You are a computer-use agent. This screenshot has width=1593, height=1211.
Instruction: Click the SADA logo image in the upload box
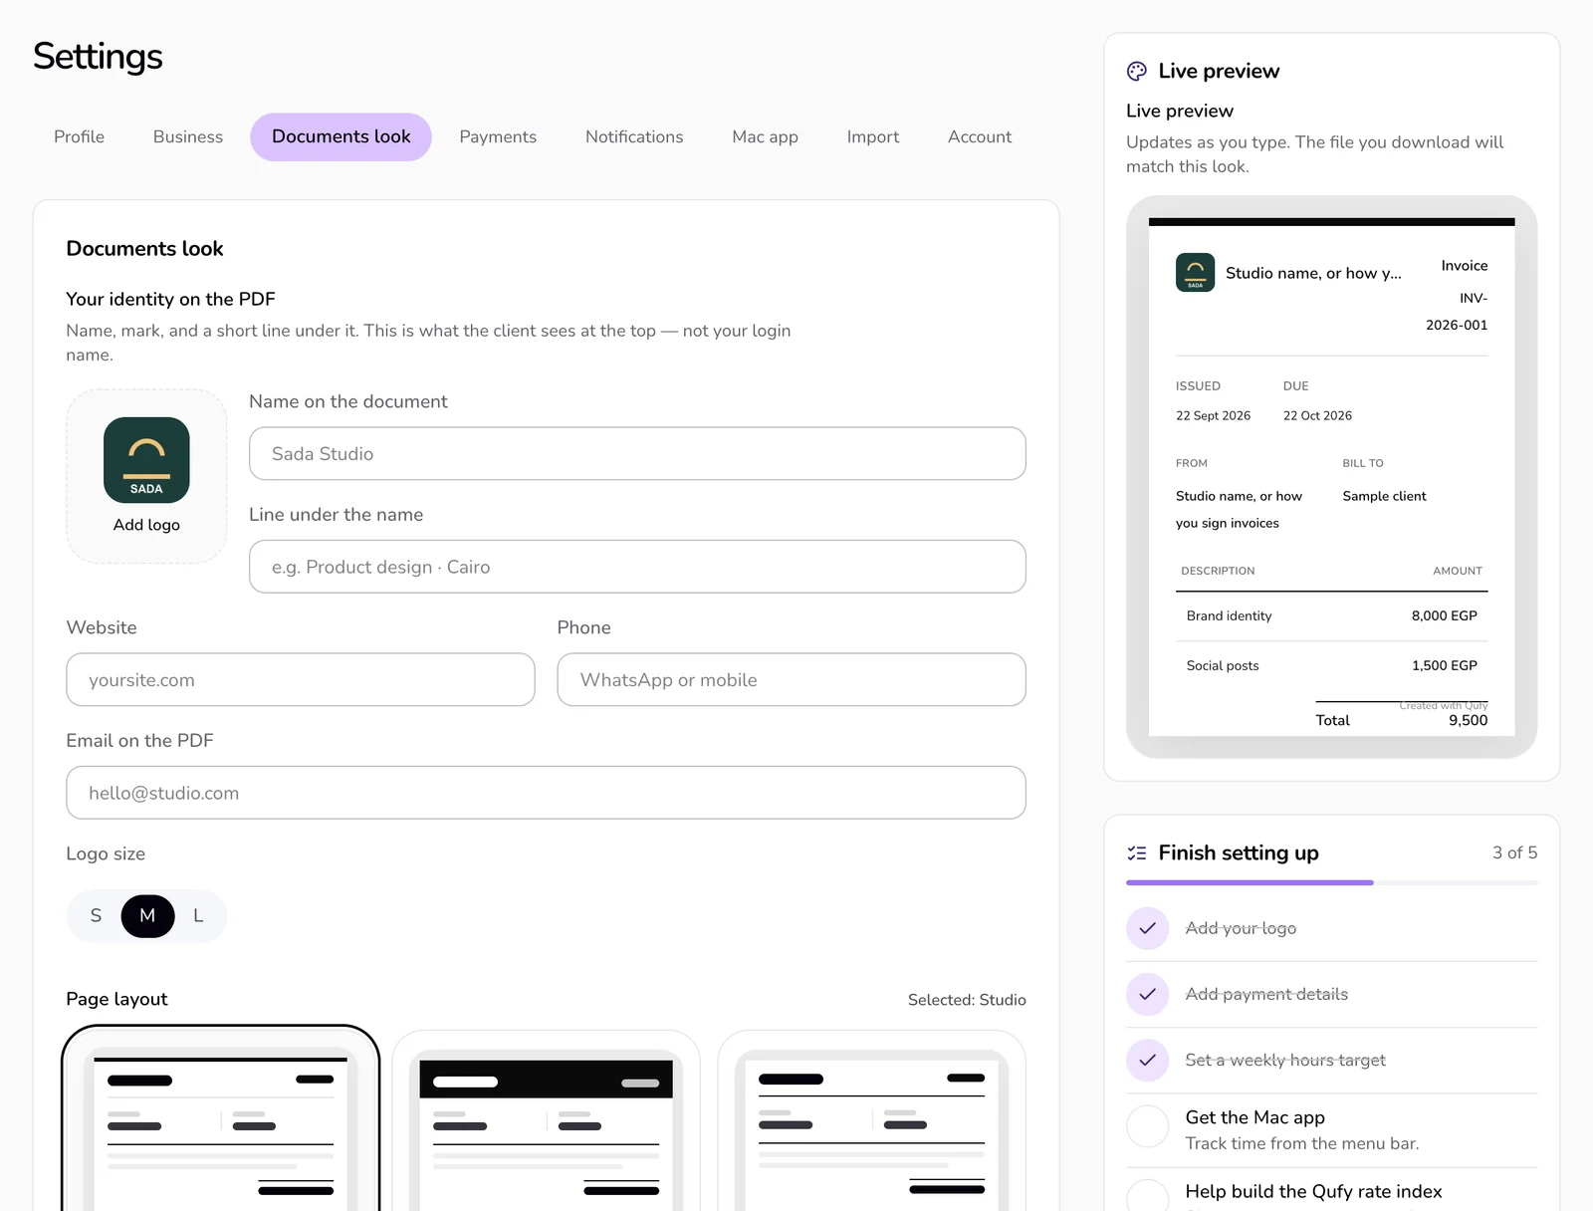[x=146, y=460]
